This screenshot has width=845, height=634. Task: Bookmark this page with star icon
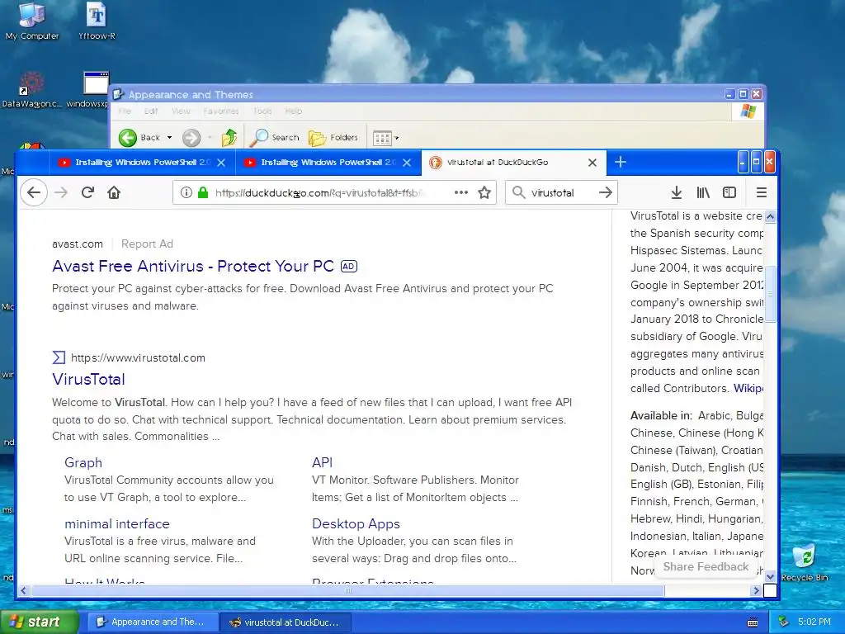coord(484,192)
